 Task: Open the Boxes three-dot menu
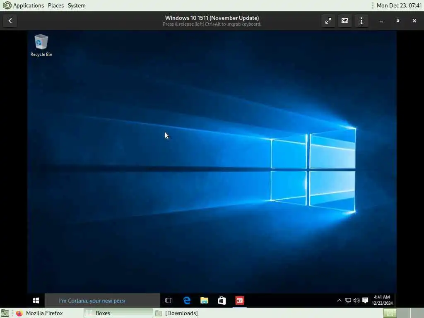point(361,21)
